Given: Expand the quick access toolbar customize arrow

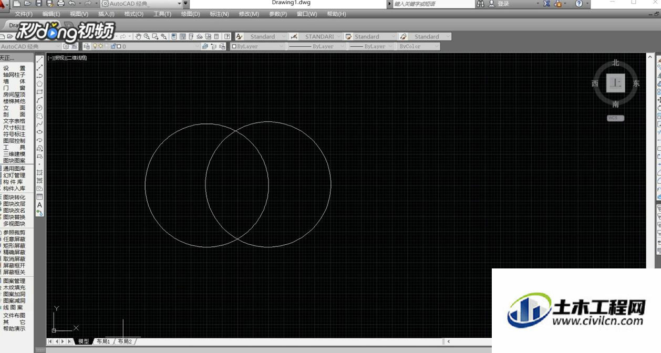Looking at the screenshot, I should [185, 4].
